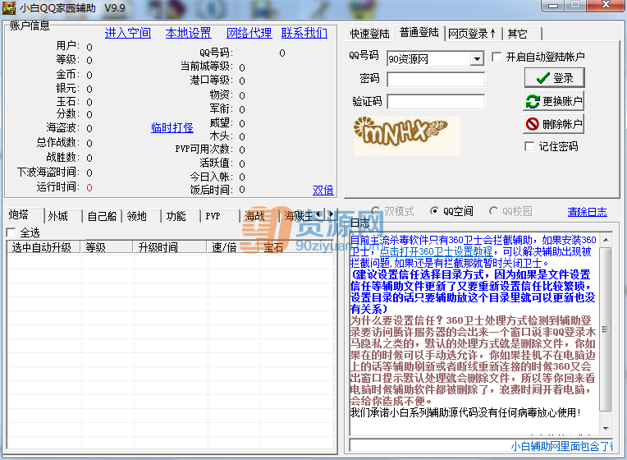This screenshot has width=627, height=460.
Task: Click the tab strip left scroll arrow
Action: 319,214
